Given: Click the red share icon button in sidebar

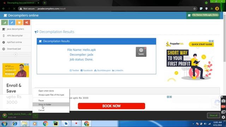Looking at the screenshot, I should [27, 23].
